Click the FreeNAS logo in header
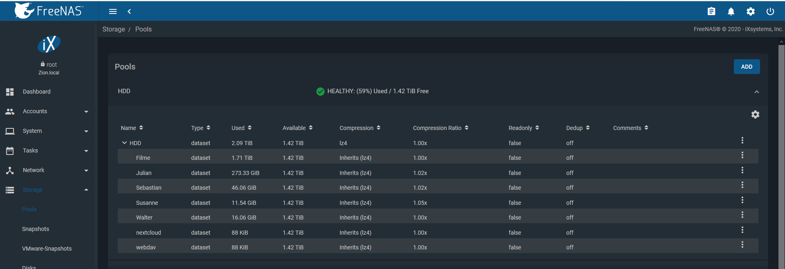 tap(49, 11)
